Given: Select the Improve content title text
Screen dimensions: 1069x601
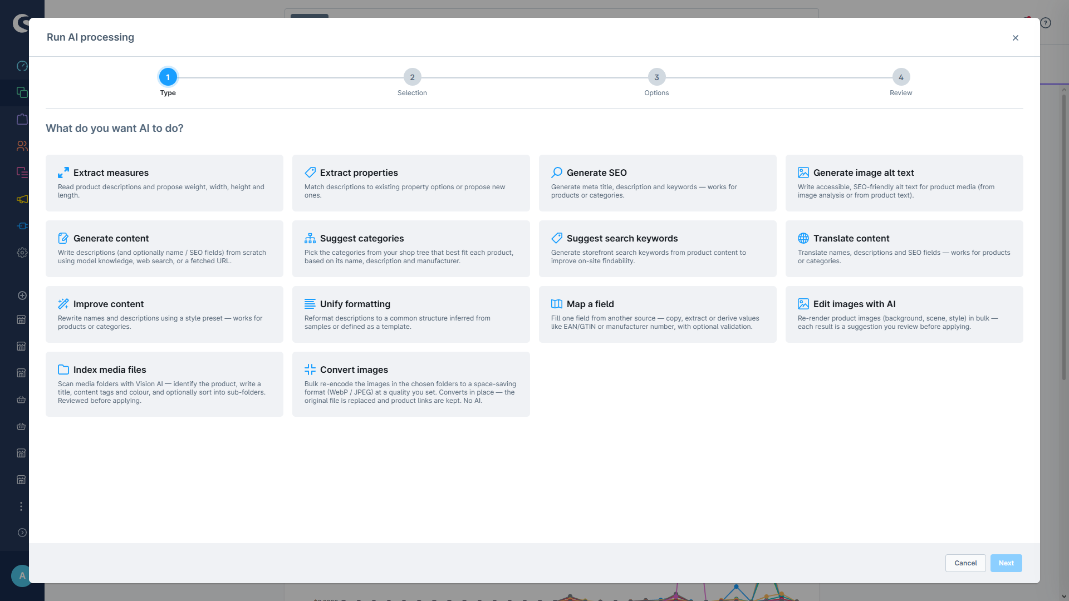Looking at the screenshot, I should coord(109,304).
